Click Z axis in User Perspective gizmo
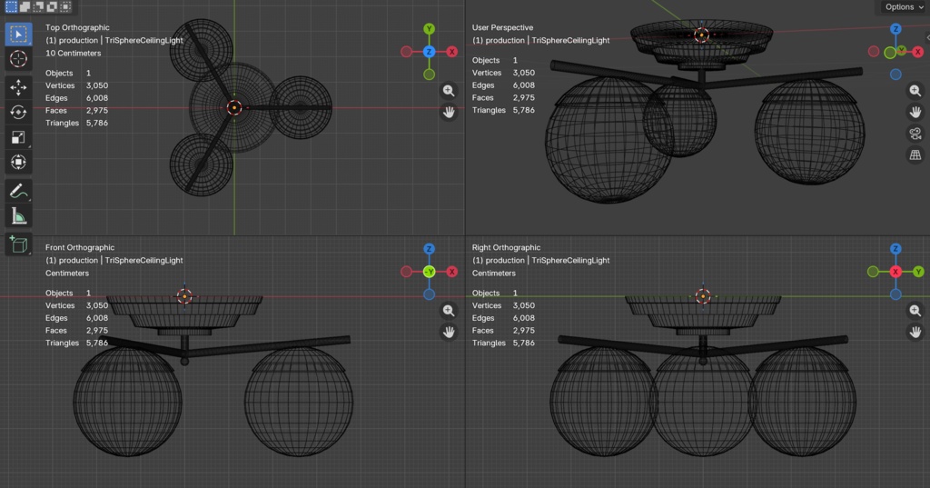Screen dimensions: 930x488 tap(895, 28)
